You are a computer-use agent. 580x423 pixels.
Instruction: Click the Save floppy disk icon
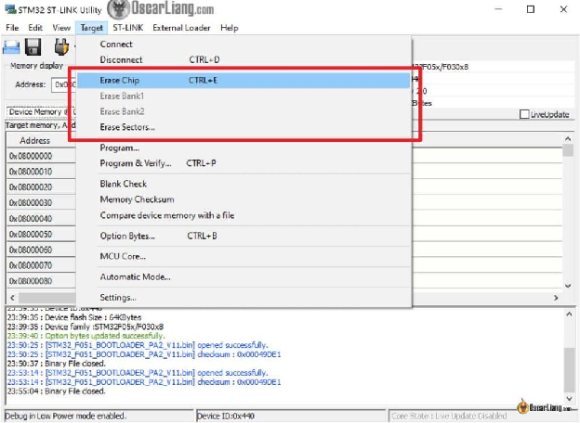point(33,47)
